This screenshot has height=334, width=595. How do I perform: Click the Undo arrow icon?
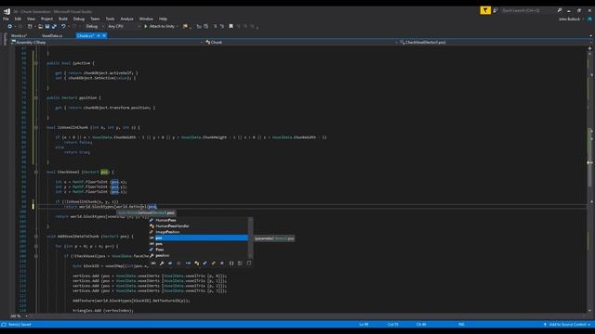pyautogui.click(x=63, y=26)
